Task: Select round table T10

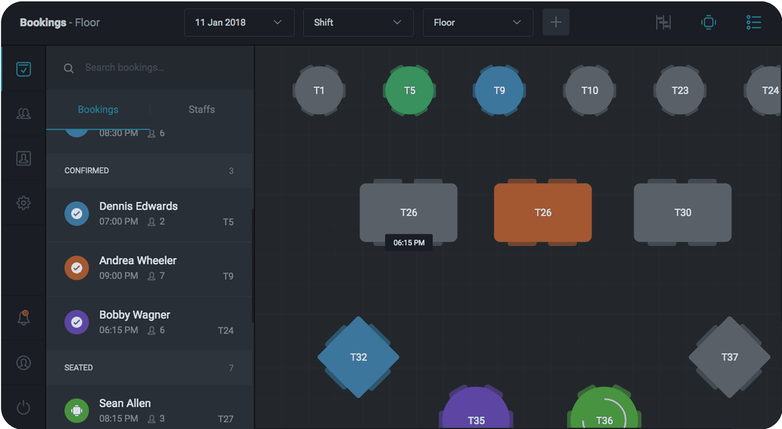Action: 590,90
